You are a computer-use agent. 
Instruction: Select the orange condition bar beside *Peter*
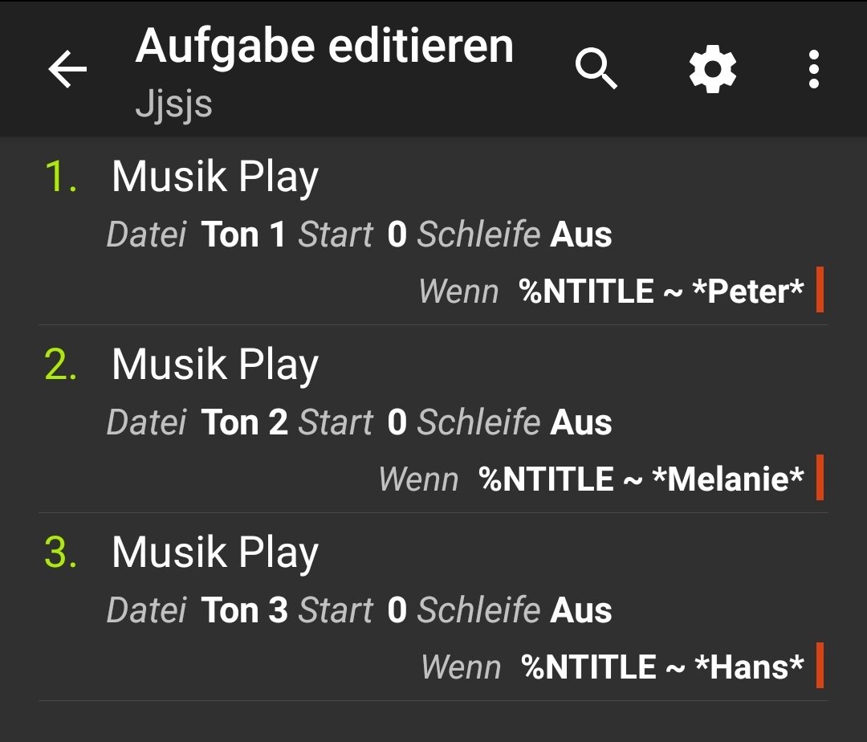click(x=820, y=290)
